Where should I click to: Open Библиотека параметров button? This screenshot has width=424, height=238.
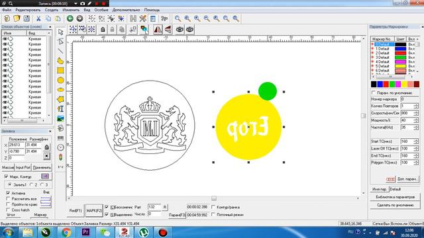(x=395, y=197)
